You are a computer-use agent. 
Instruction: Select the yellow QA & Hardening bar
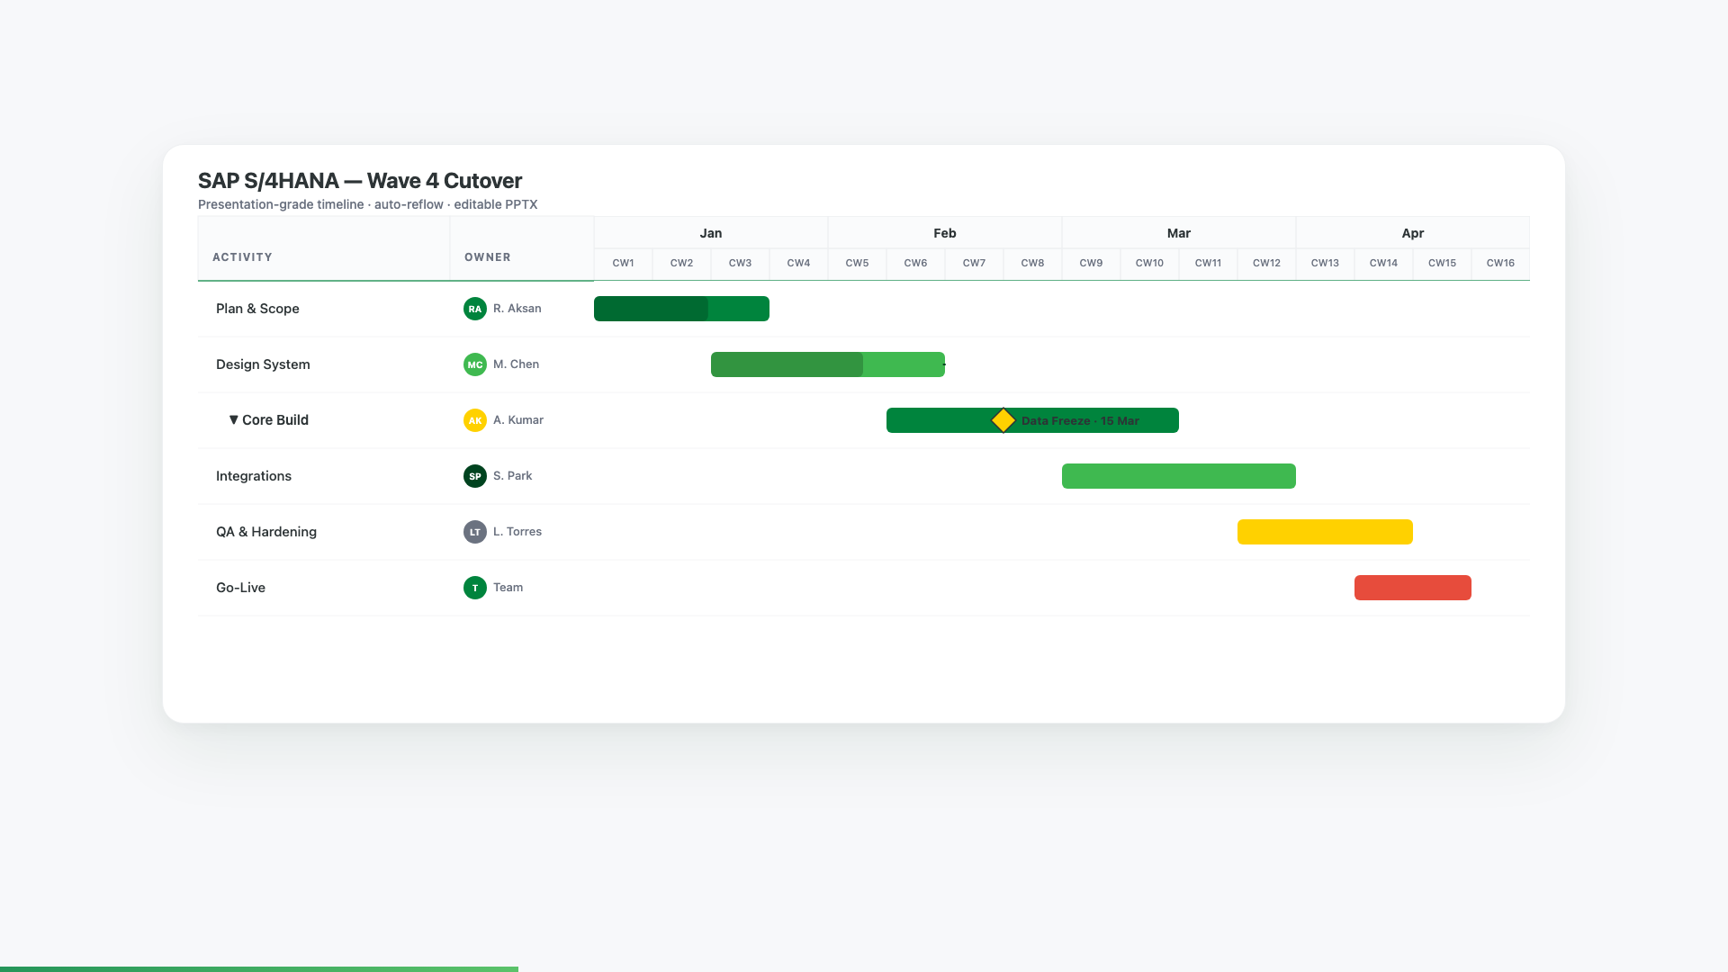[1325, 532]
